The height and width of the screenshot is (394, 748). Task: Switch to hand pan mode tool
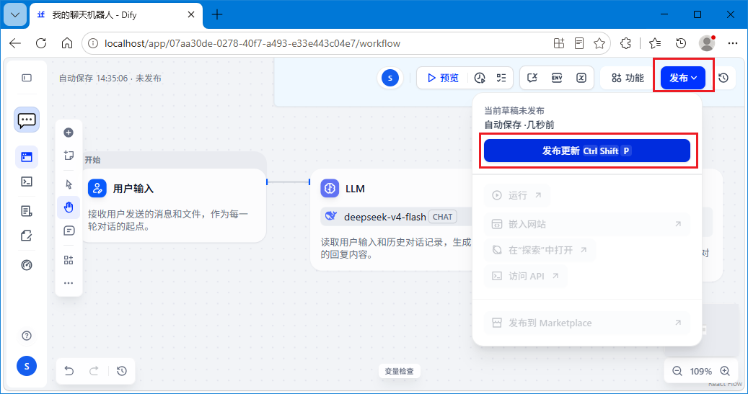click(69, 207)
